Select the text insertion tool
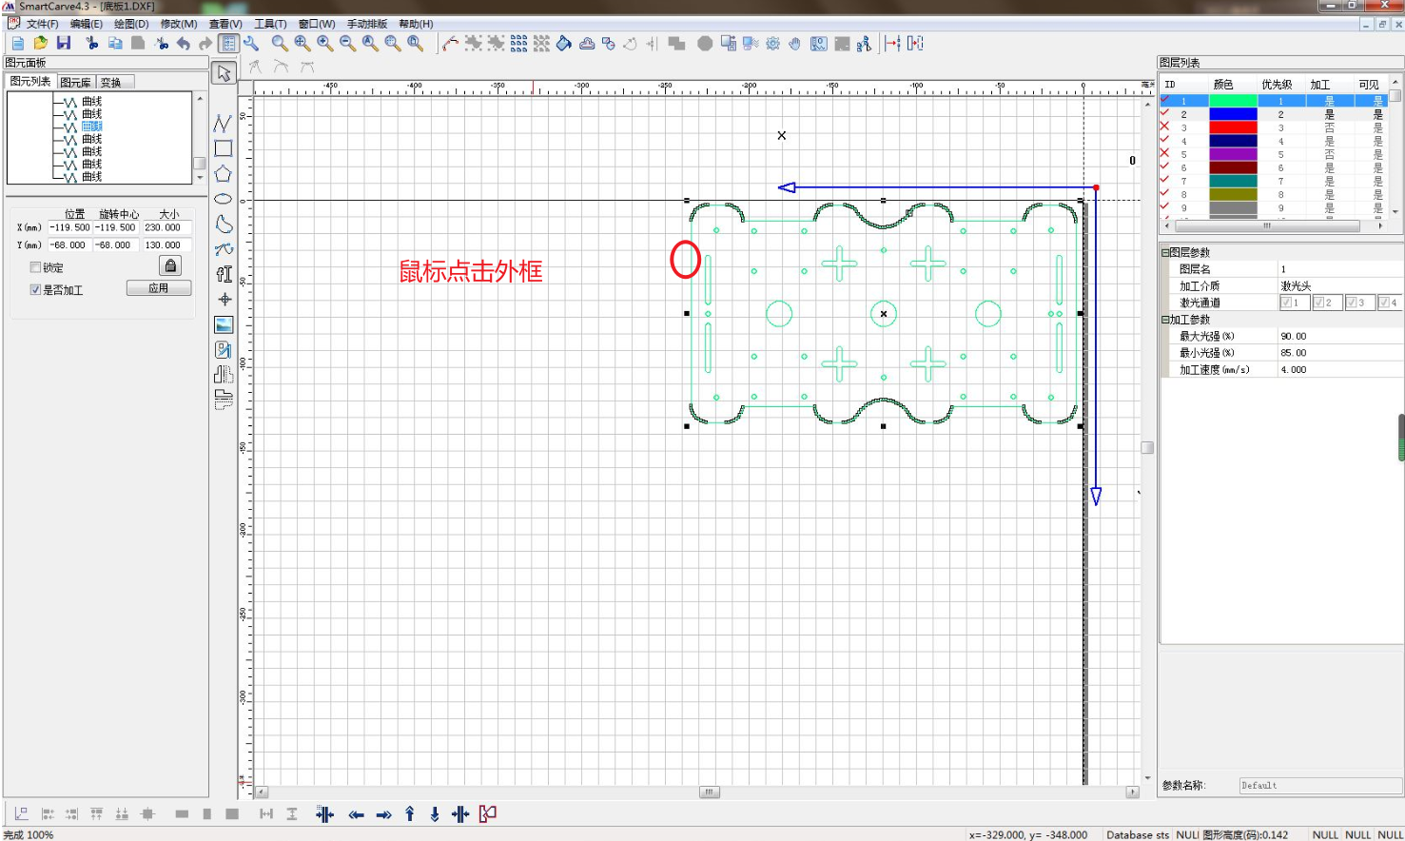 pos(224,274)
